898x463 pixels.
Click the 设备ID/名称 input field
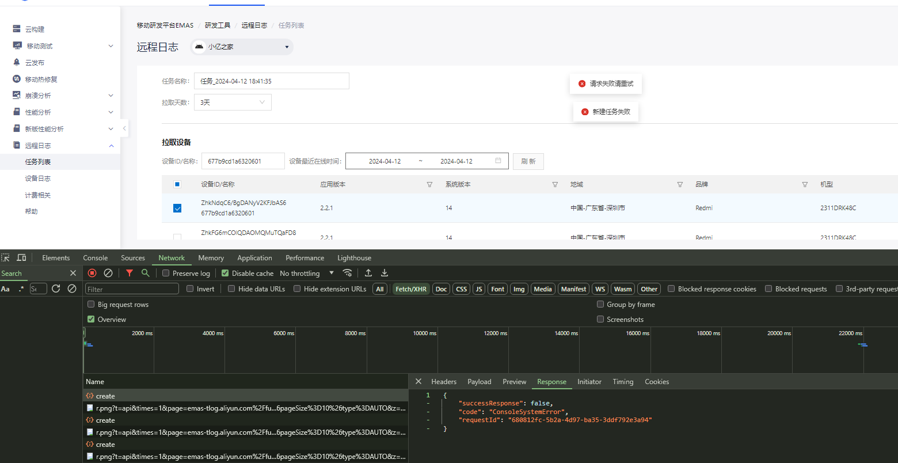click(243, 161)
